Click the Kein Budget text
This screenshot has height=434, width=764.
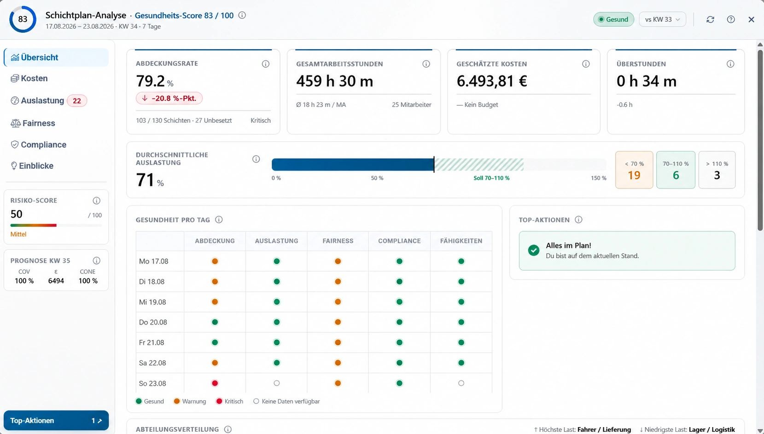(477, 105)
